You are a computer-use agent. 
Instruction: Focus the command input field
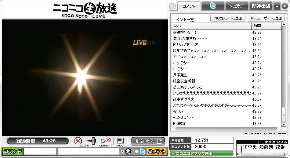point(40,151)
